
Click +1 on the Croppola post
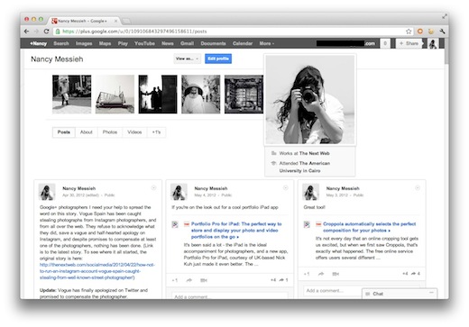307,274
